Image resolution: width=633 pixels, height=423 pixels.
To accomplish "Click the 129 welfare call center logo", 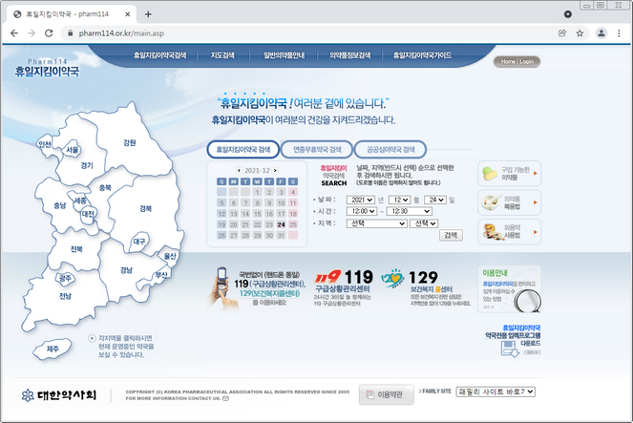I will (392, 278).
